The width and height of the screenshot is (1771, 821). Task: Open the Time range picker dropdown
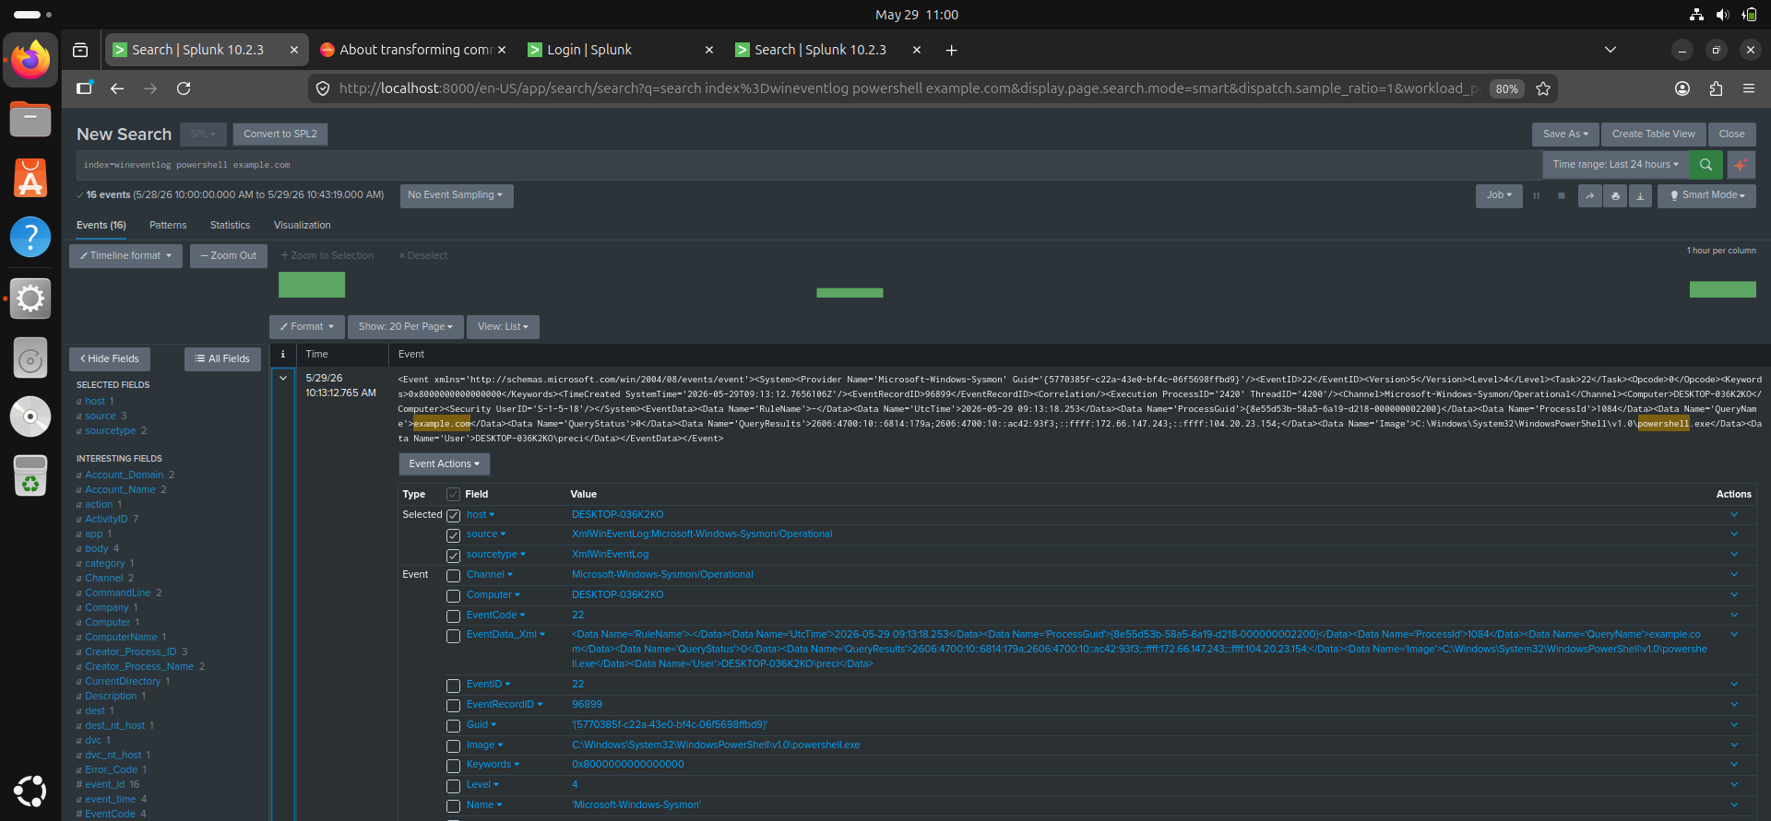(x=1615, y=165)
